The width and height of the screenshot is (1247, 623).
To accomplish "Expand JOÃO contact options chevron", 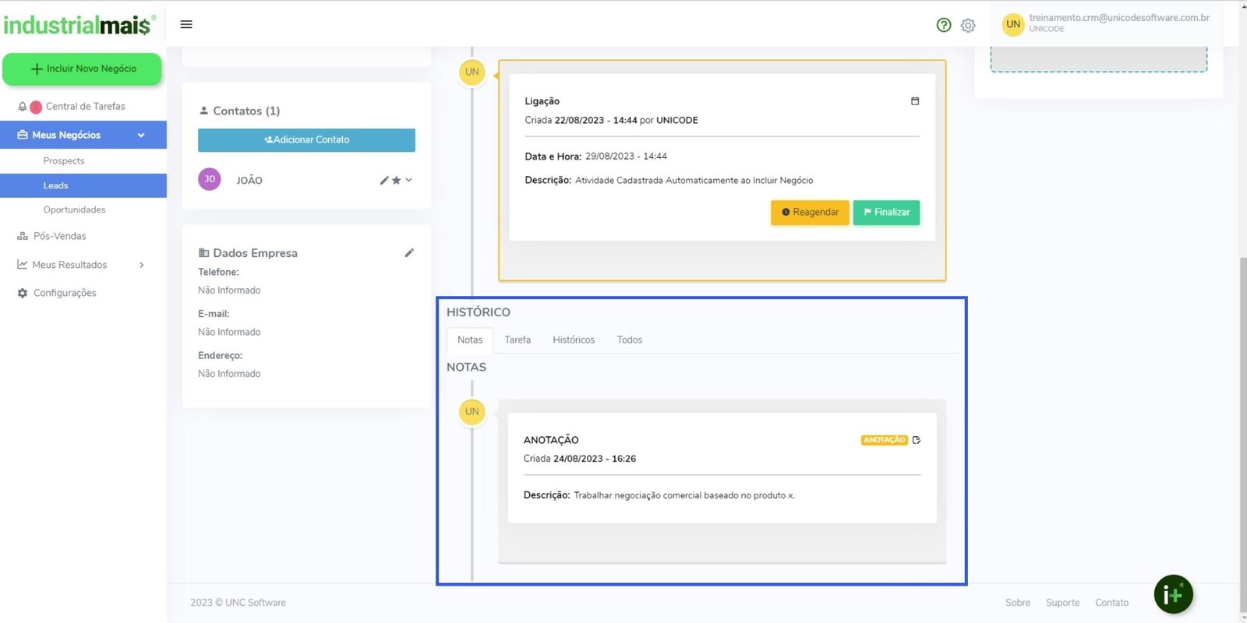I will (x=409, y=180).
